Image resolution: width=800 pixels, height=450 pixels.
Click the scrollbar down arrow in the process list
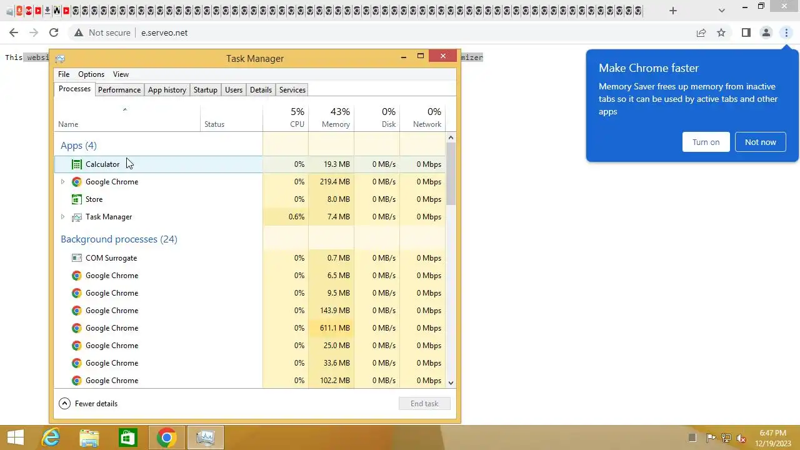pos(451,382)
